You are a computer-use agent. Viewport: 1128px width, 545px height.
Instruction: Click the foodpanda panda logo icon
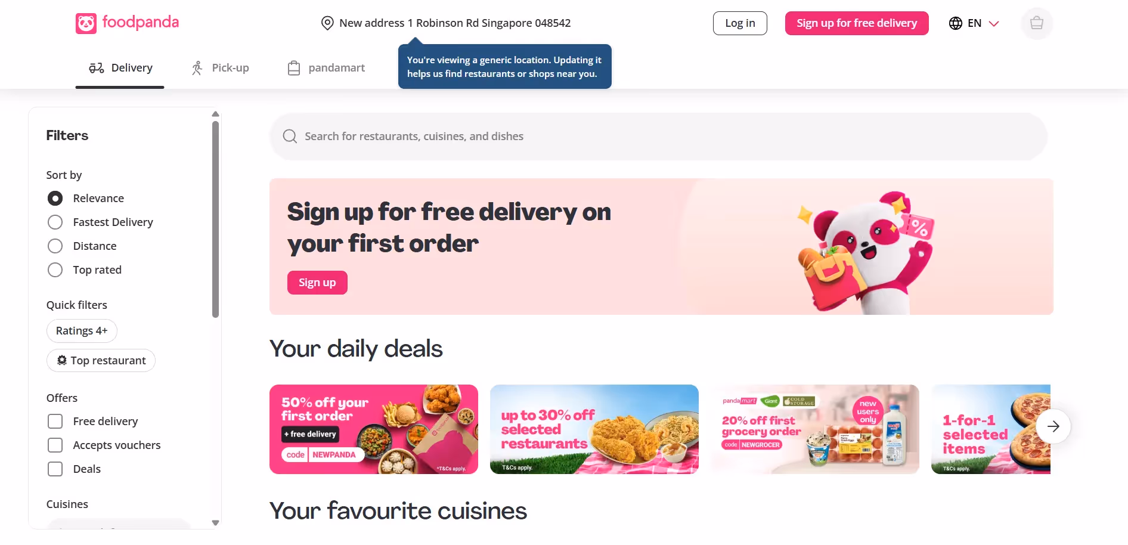86,24
